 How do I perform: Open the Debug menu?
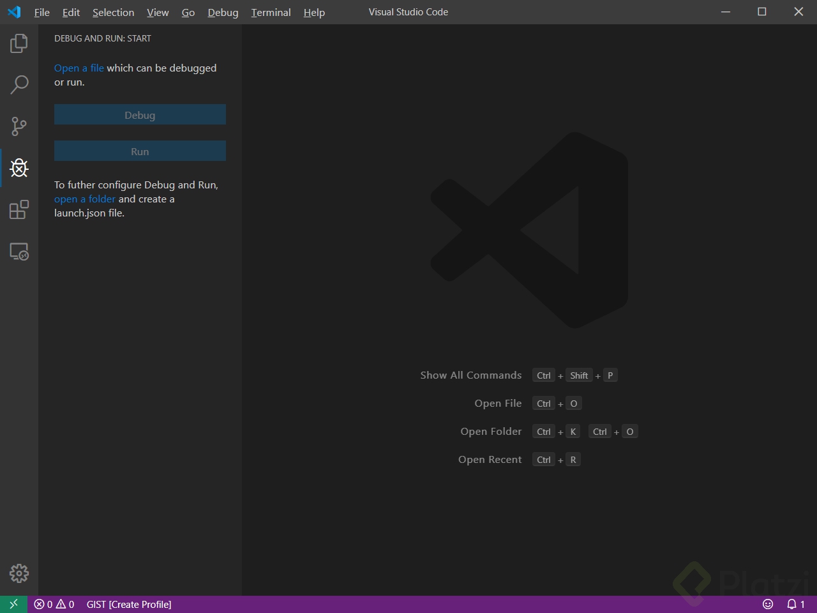point(223,12)
